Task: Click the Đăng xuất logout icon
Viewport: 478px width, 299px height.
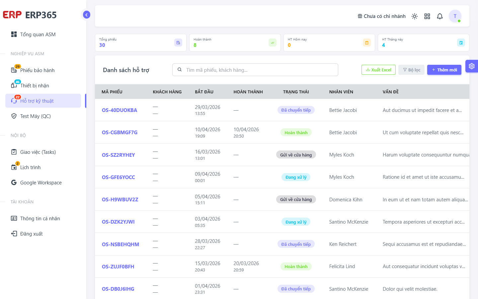Action: point(14,234)
